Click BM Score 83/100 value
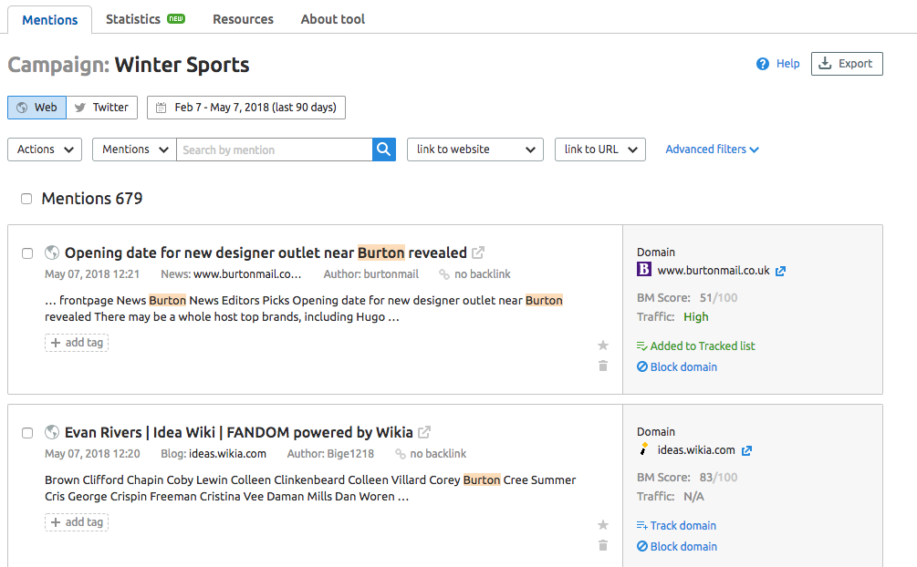Screen dimensions: 917x567 pyautogui.click(x=719, y=477)
